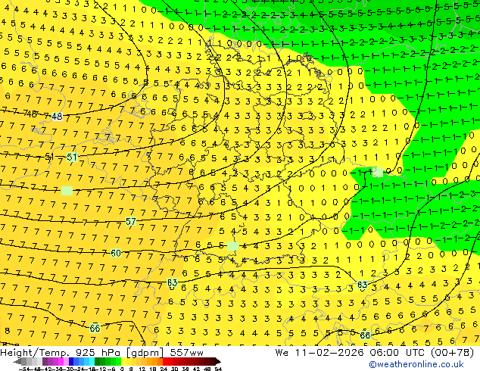Click the dark maroon arrow end of the scale
Screen dimensions: 480x371
click(x=217, y=362)
